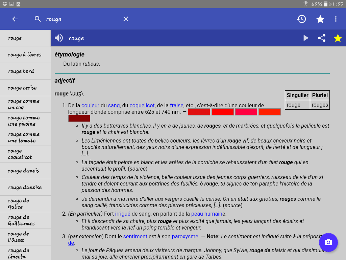Tap the first red color swatch
346x260 pixels.
[199, 112]
